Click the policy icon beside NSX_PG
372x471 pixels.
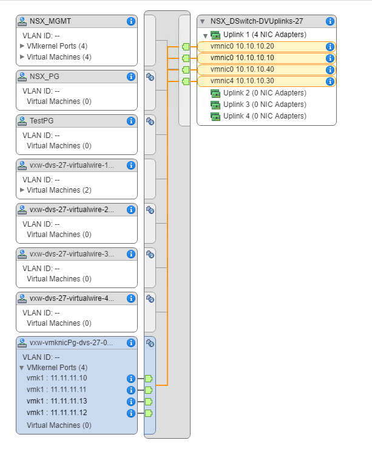[150, 77]
